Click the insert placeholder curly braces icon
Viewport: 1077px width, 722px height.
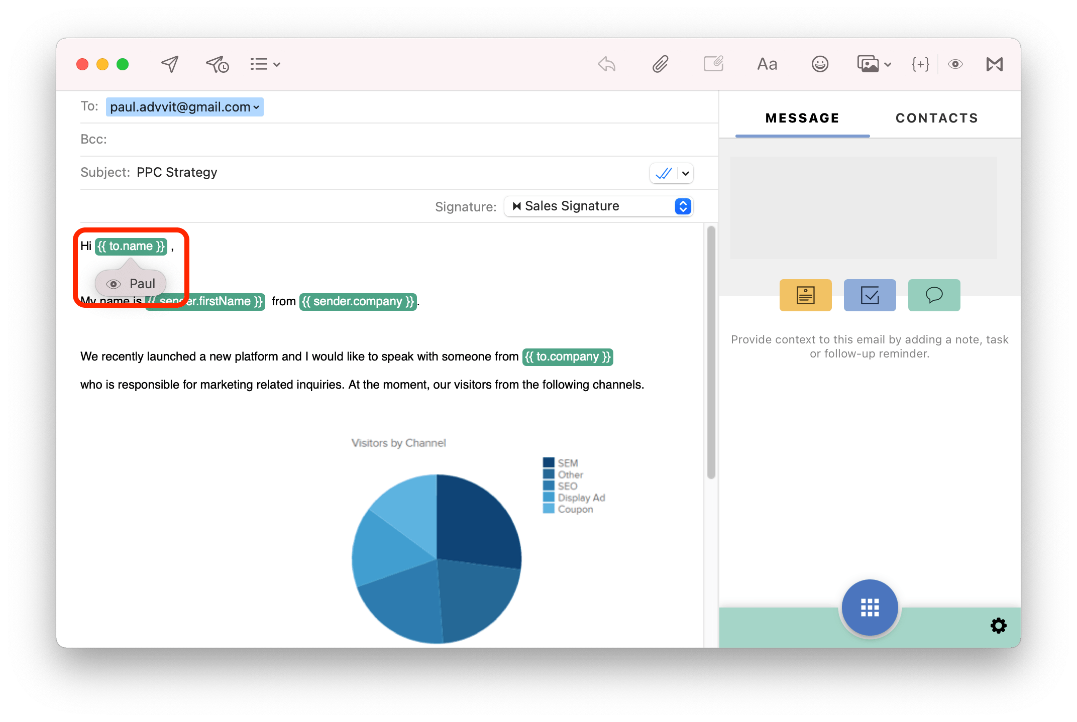[x=920, y=64]
